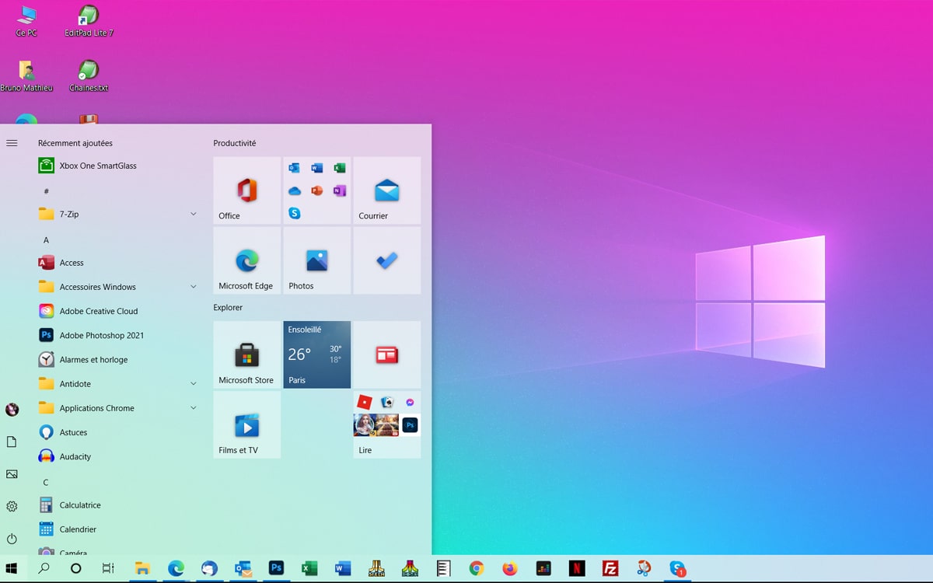The image size is (933, 583).
Task: Open Documents from the Start rail
Action: 12,442
